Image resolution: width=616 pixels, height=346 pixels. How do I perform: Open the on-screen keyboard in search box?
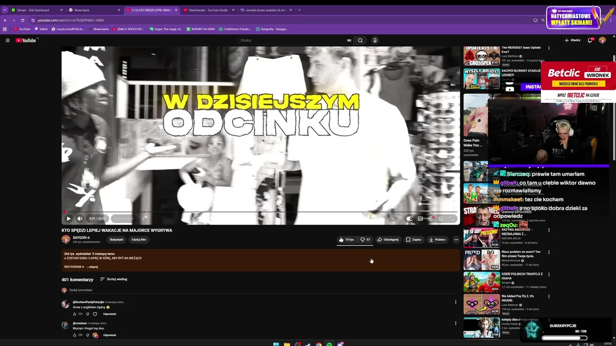(x=349, y=40)
